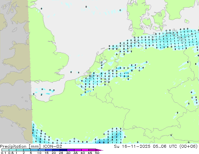The width and height of the screenshot is (199, 154).
Task: Click the 15–20 mm legend swatch
Action: pyautogui.click(x=49, y=150)
